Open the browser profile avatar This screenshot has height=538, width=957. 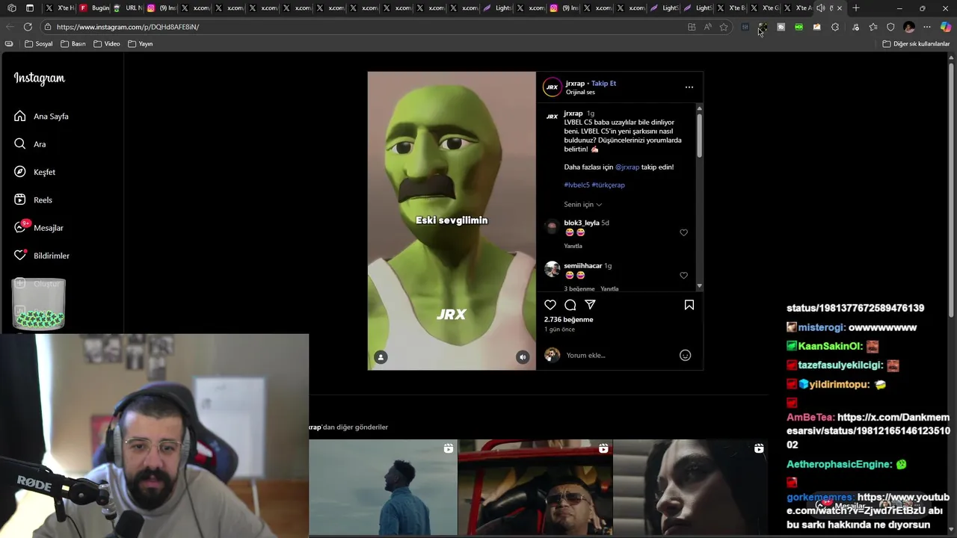909,27
